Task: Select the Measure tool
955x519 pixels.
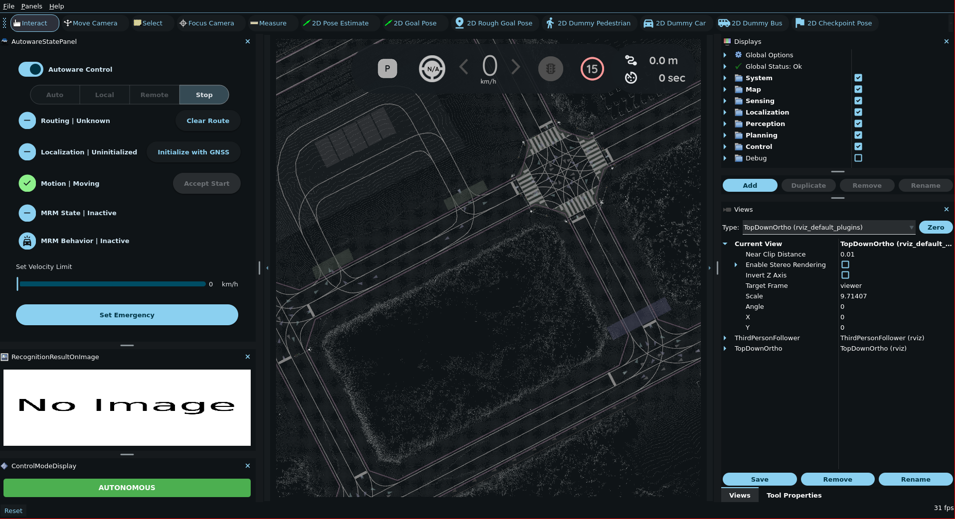Action: (268, 23)
